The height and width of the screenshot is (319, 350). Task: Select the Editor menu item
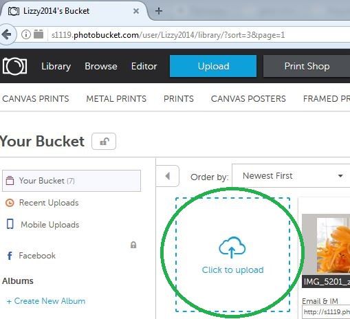click(x=144, y=67)
